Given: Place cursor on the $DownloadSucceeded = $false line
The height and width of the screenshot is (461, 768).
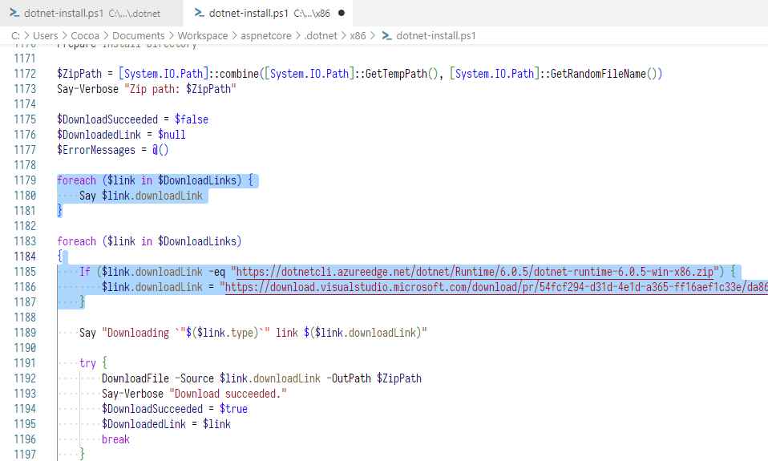Looking at the screenshot, I should [132, 119].
